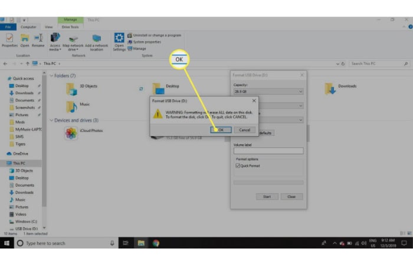Click File Explorer taskbar icon
This screenshot has height=265, width=413.
[141, 243]
